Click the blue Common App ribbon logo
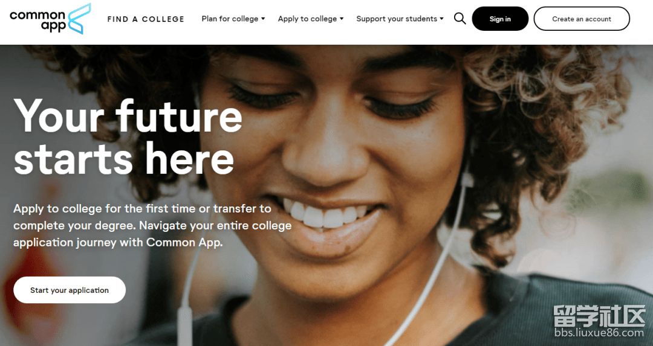The height and width of the screenshot is (346, 653). click(x=79, y=19)
